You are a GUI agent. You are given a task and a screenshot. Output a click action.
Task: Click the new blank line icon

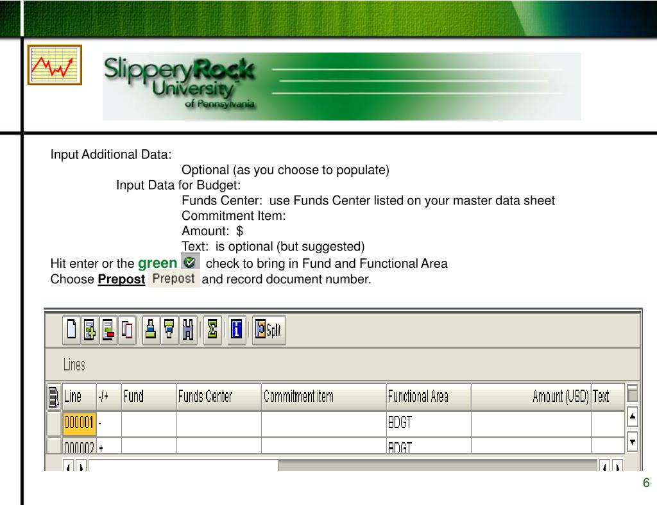tap(71, 330)
